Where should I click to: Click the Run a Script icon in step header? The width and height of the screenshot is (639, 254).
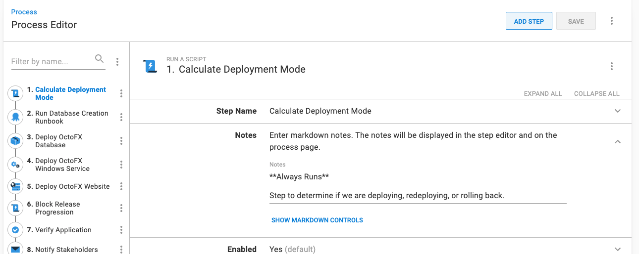point(150,66)
